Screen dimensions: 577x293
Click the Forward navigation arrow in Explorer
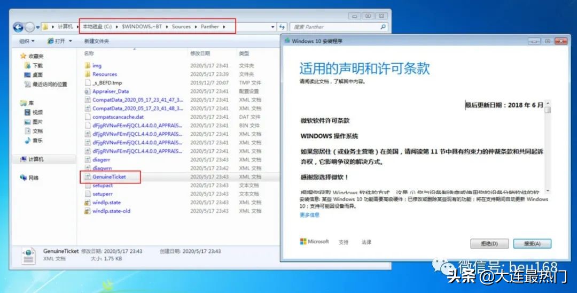pos(29,27)
